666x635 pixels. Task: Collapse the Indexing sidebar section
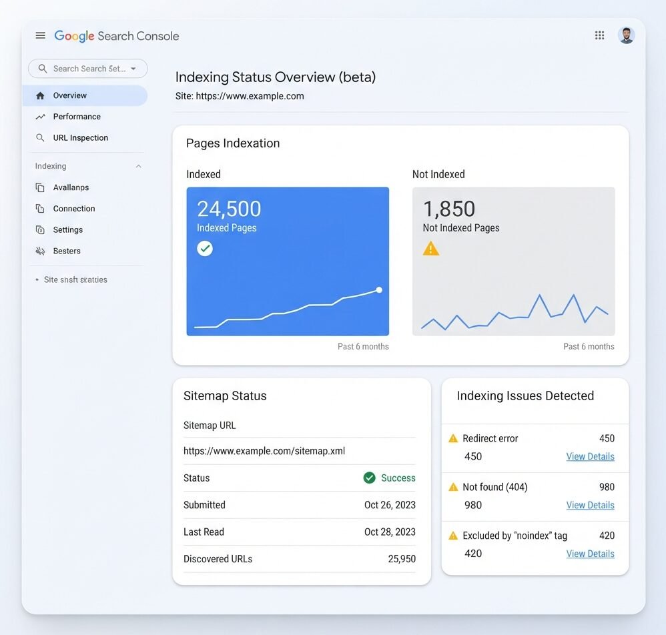click(138, 166)
